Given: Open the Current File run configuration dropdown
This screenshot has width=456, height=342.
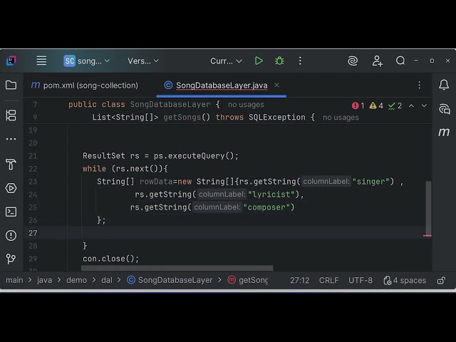Looking at the screenshot, I should [226, 61].
